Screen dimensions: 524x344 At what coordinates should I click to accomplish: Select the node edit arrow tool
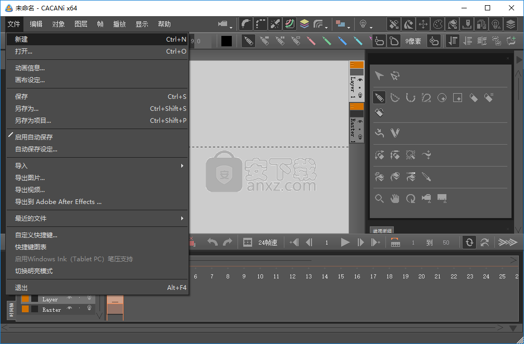[x=395, y=76]
